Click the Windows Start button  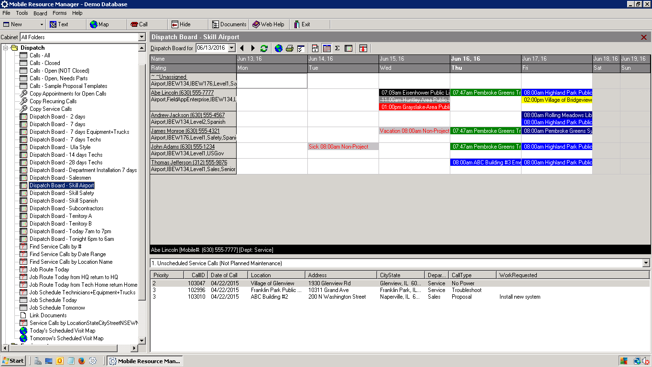click(13, 361)
